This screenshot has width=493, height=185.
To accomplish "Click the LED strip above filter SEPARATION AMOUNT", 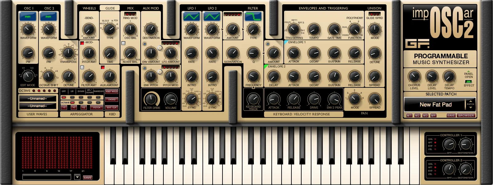I will (233, 14).
